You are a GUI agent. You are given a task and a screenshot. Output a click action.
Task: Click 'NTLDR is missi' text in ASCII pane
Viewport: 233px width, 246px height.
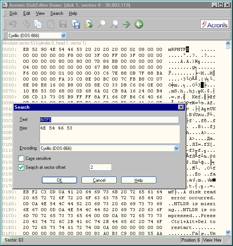(x=194, y=204)
